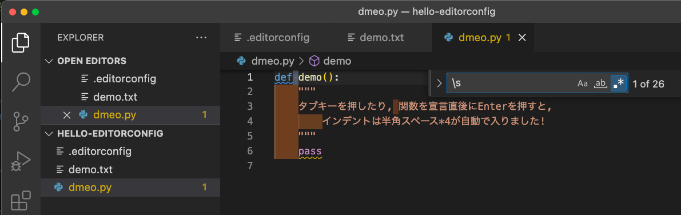The height and width of the screenshot is (215, 681).
Task: Toggle Match Whole Word in find widget
Action: point(600,83)
